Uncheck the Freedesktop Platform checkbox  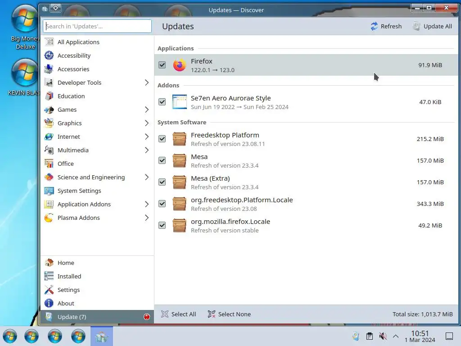pyautogui.click(x=162, y=139)
